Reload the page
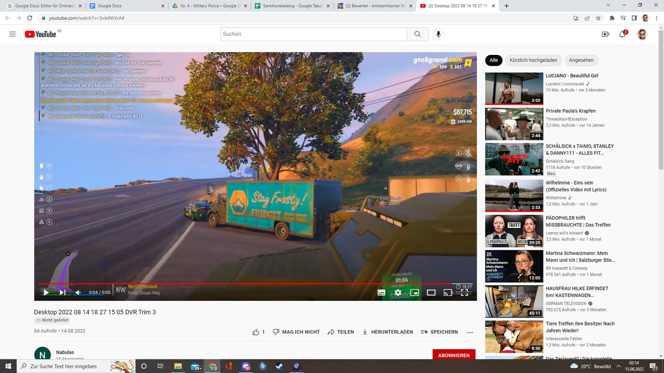This screenshot has height=373, width=664. tap(30, 18)
